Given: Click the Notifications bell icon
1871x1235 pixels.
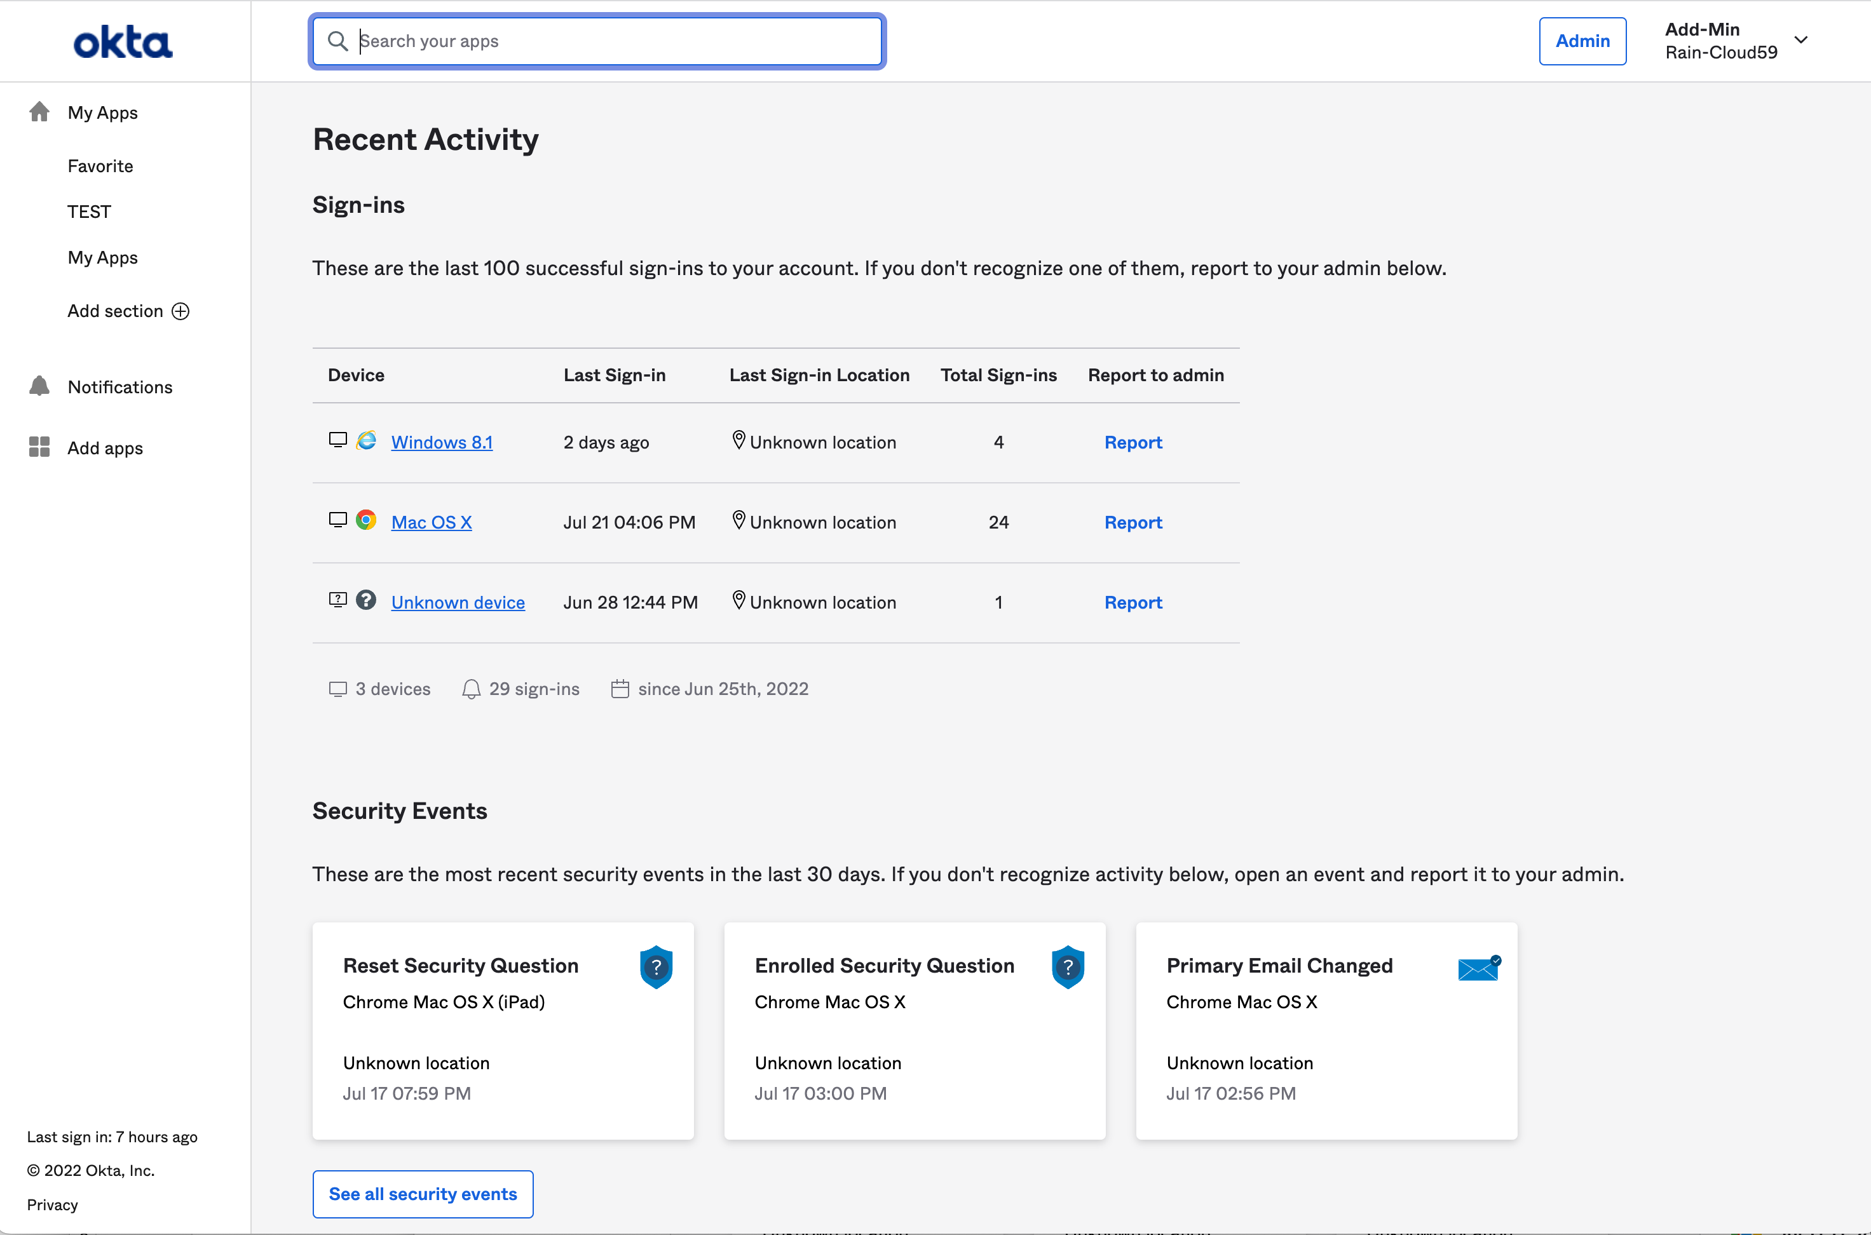Looking at the screenshot, I should click(x=39, y=386).
